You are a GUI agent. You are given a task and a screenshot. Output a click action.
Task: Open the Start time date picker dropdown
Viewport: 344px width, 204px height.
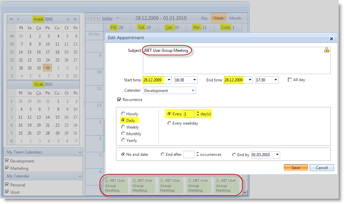click(x=169, y=80)
